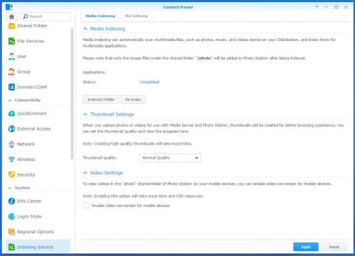Click the Re-index button

133,99
